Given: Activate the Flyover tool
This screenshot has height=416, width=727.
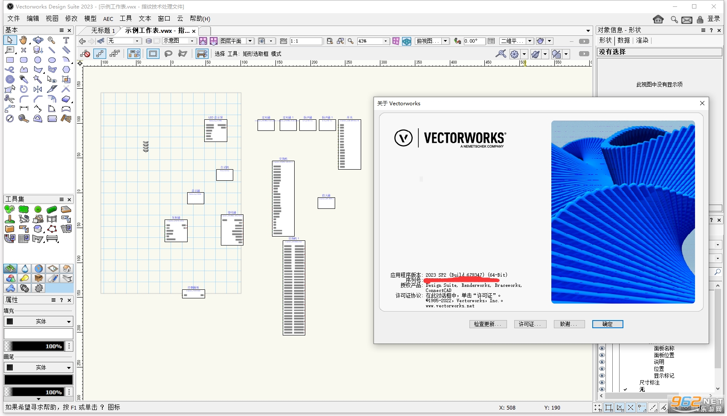Looking at the screenshot, I should pos(38,40).
